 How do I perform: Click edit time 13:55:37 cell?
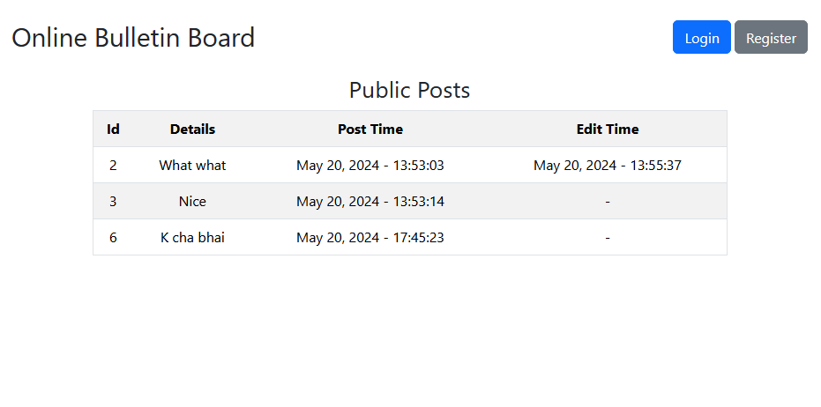point(608,165)
